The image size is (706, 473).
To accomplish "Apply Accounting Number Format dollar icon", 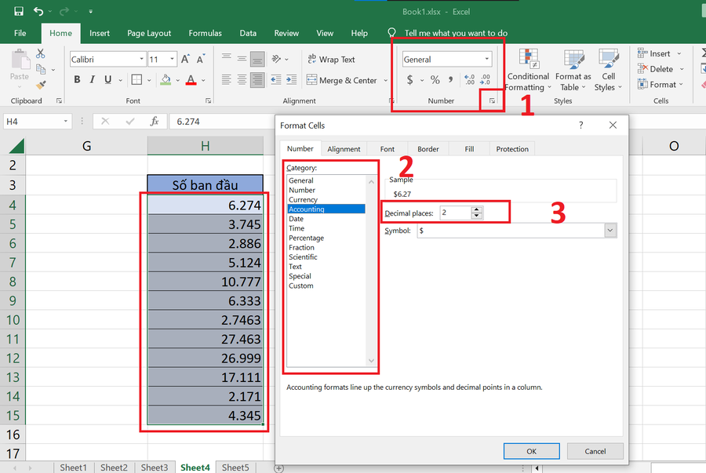I will click(409, 80).
